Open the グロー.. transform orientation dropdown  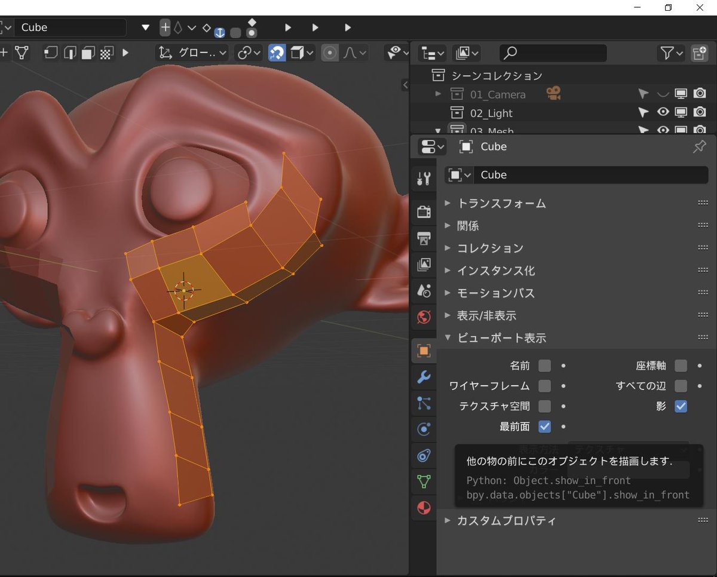pos(192,53)
